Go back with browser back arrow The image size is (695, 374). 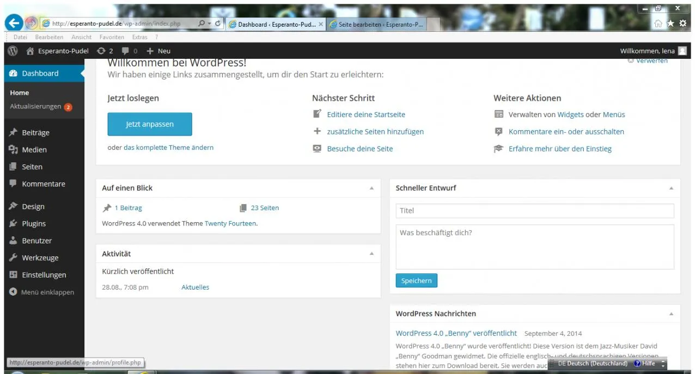[14, 23]
